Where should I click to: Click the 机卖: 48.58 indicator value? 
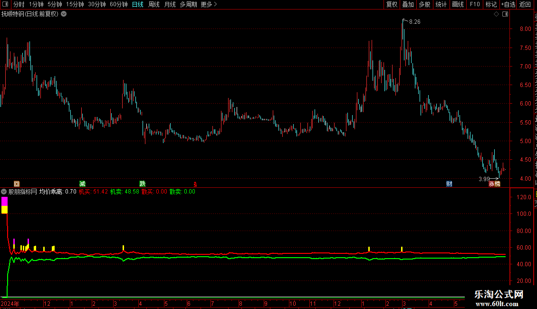point(125,192)
